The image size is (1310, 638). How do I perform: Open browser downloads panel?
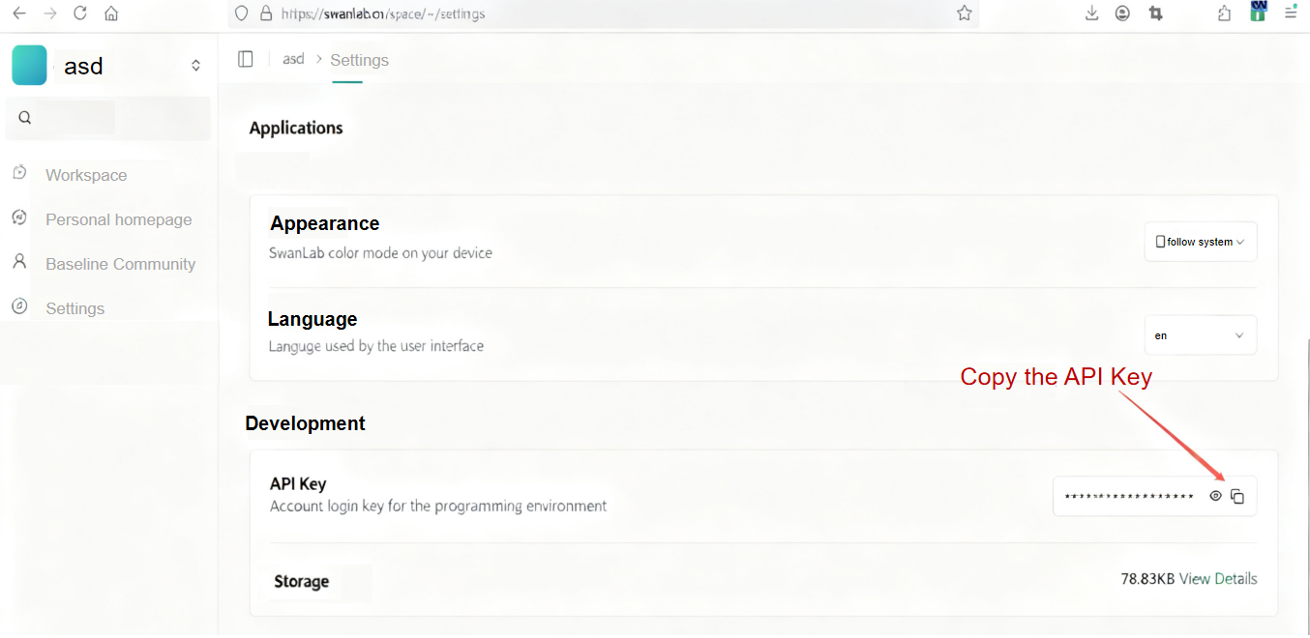(1091, 14)
